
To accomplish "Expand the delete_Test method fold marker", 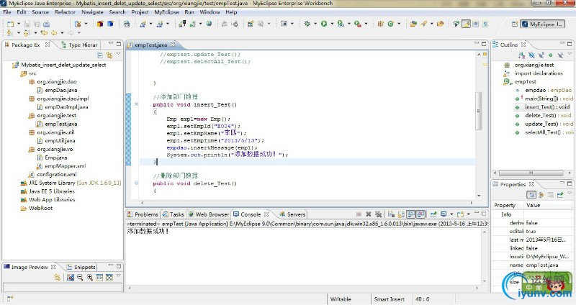I will pos(136,183).
